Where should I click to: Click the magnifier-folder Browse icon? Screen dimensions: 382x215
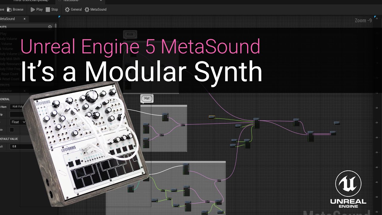pos(9,10)
